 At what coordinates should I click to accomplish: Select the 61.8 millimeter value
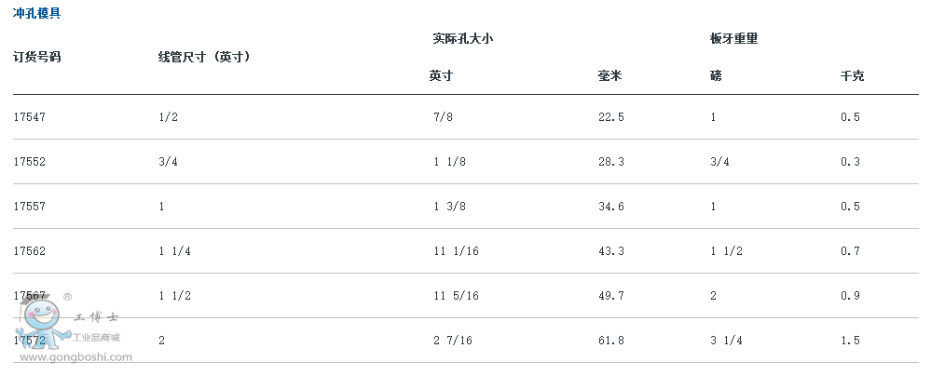pyautogui.click(x=611, y=341)
